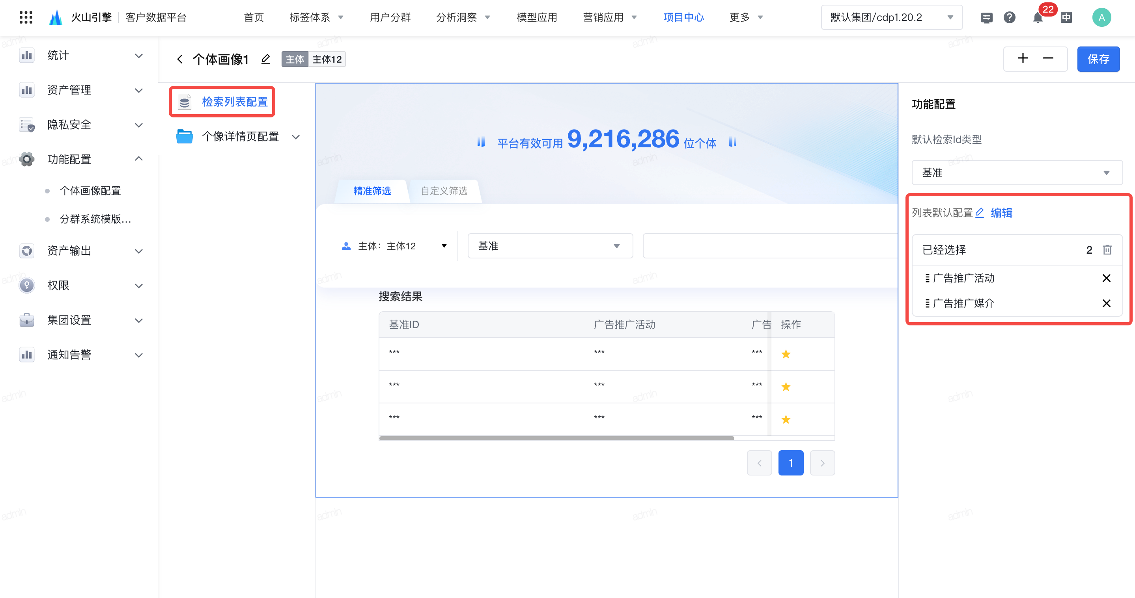Open the 更多 menu

[x=746, y=18]
